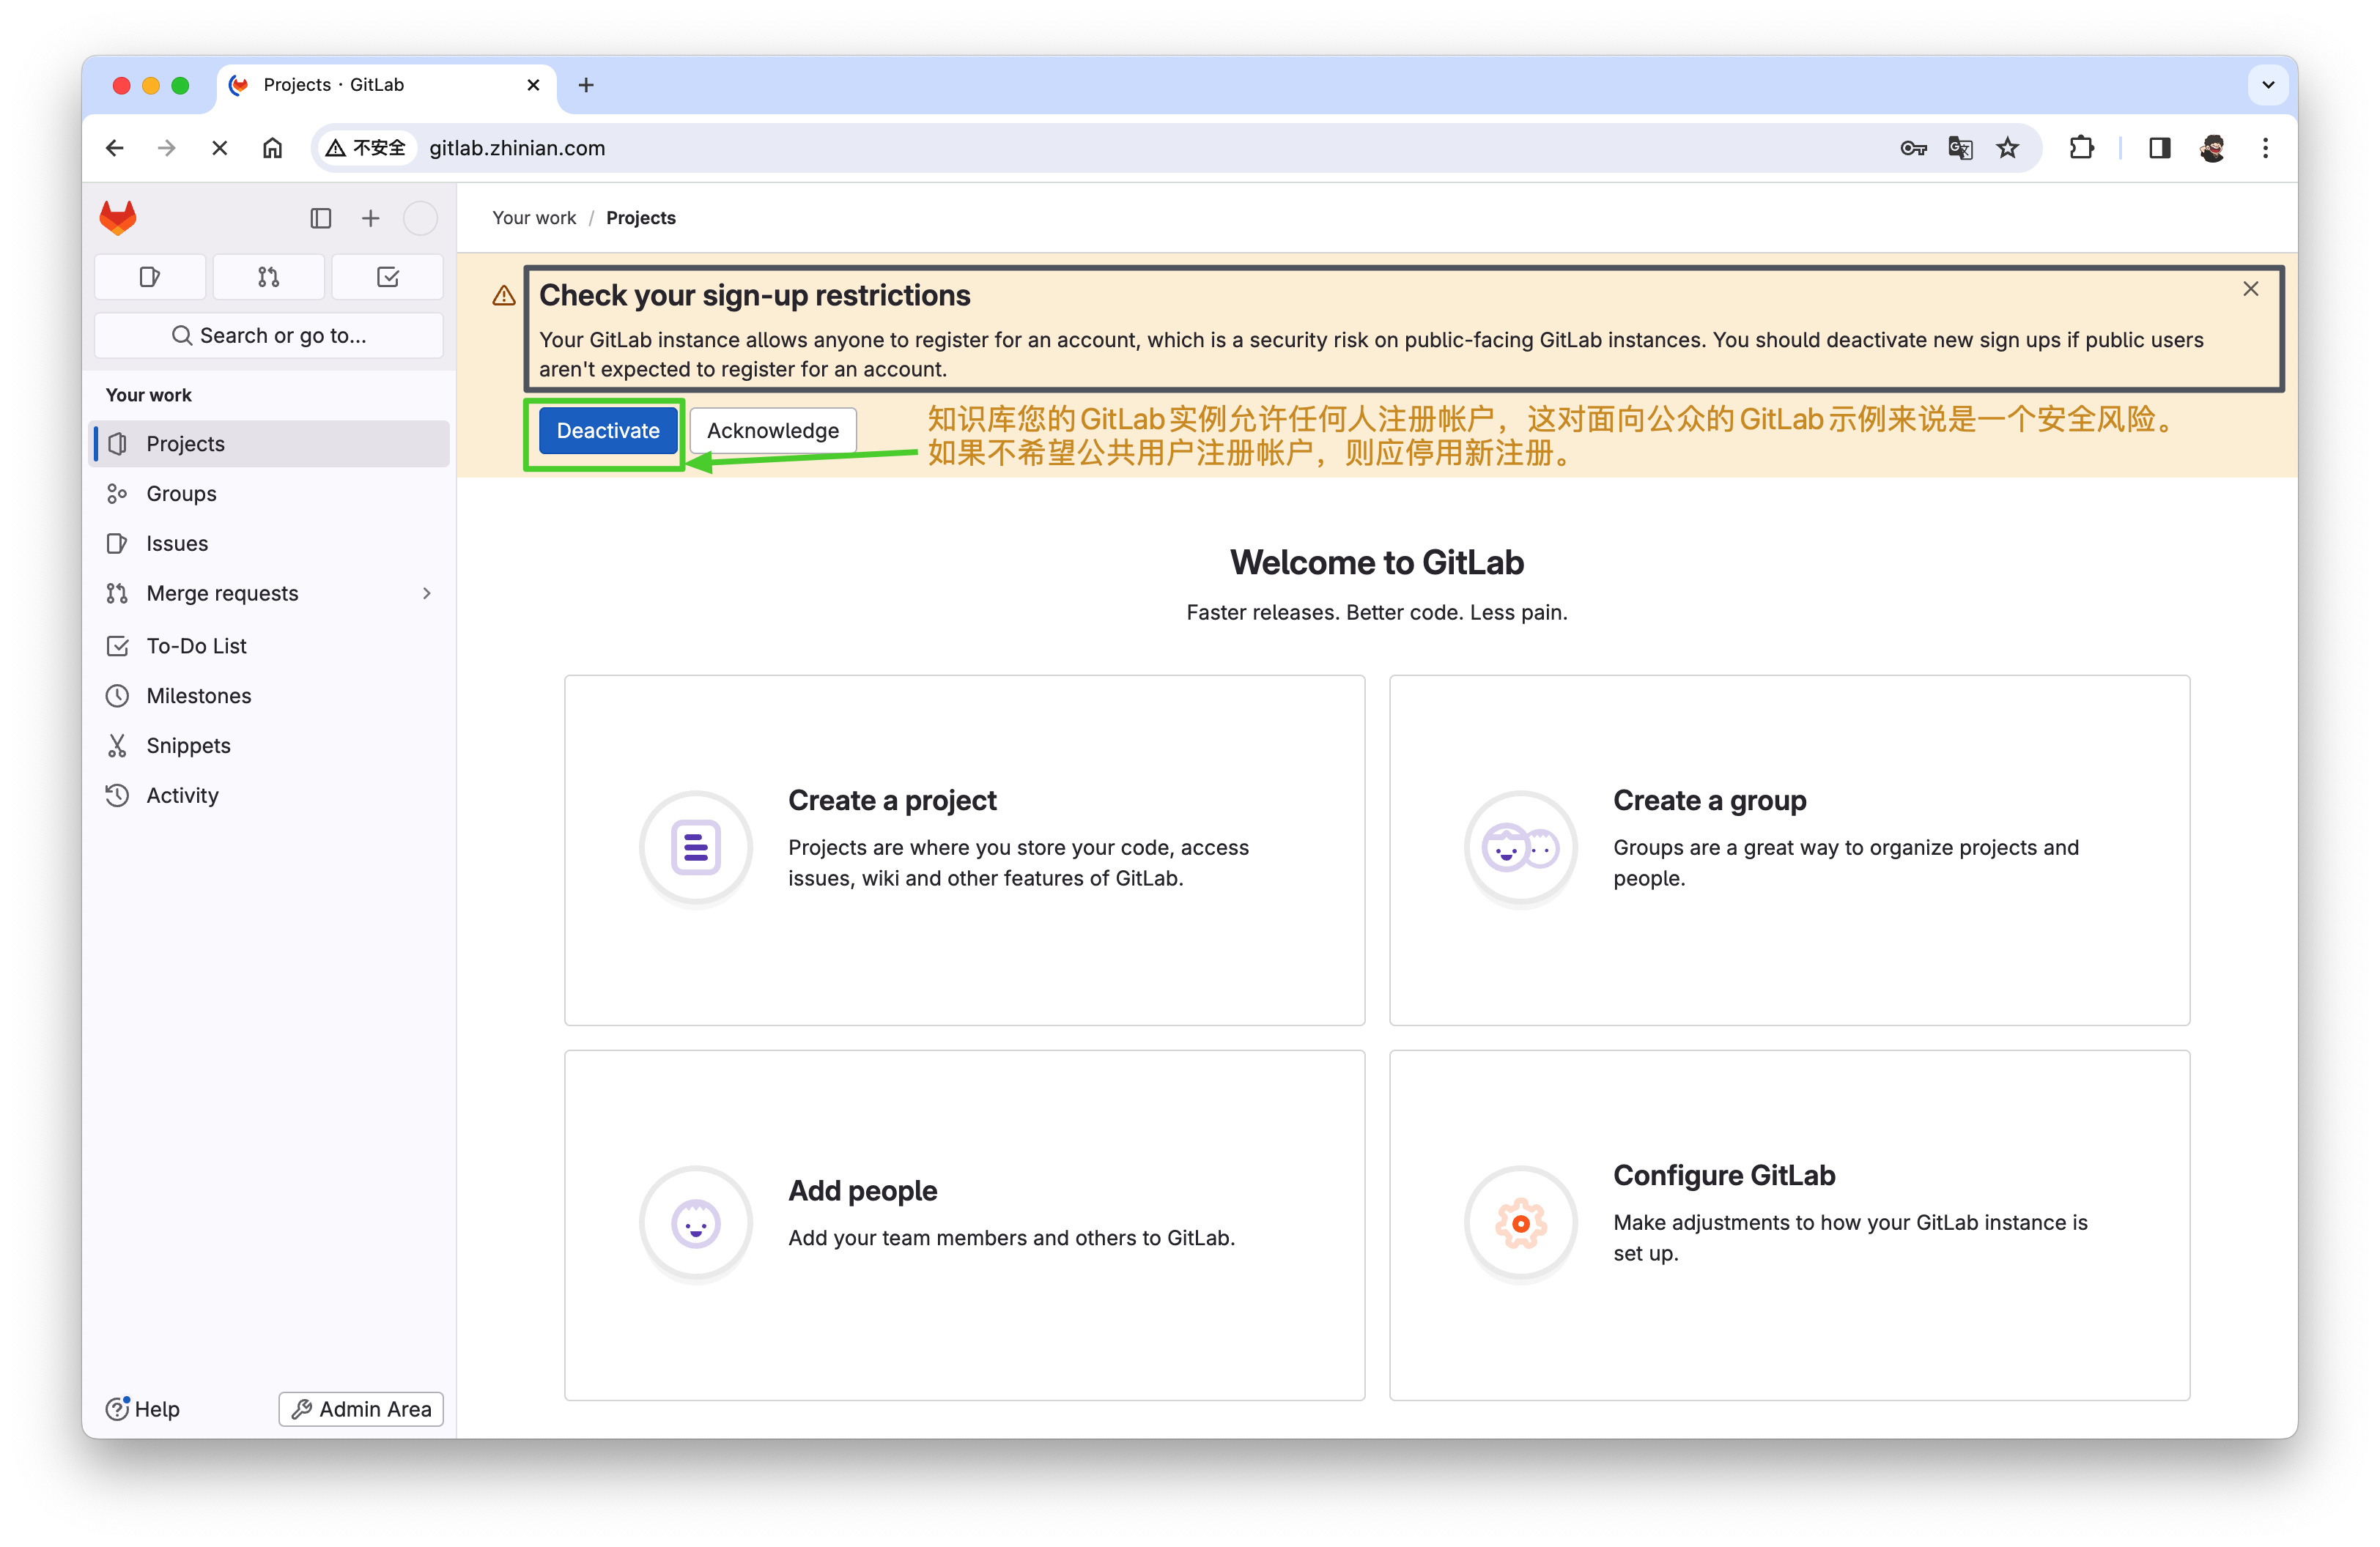This screenshot has width=2380, height=1547.
Task: Click the Deactivate sign-ups button
Action: 607,431
